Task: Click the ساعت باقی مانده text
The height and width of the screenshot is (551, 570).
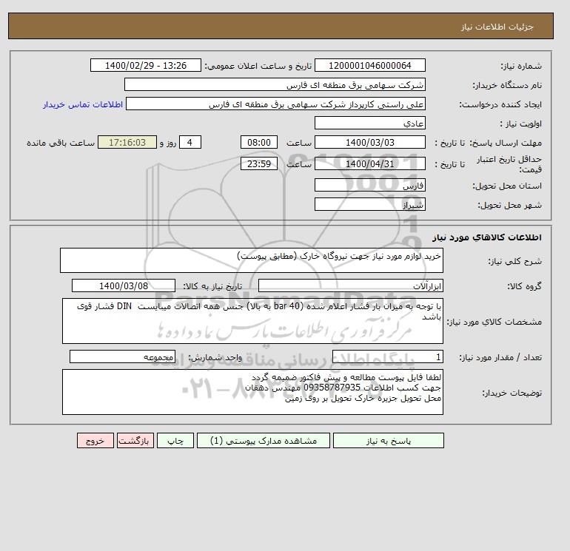Action: (61, 143)
